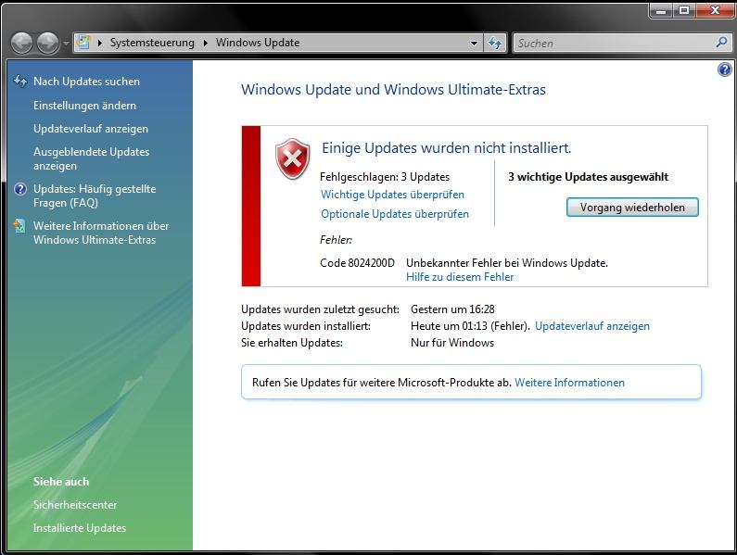Click the Forward navigation arrow
The width and height of the screenshot is (737, 555).
[x=48, y=43]
